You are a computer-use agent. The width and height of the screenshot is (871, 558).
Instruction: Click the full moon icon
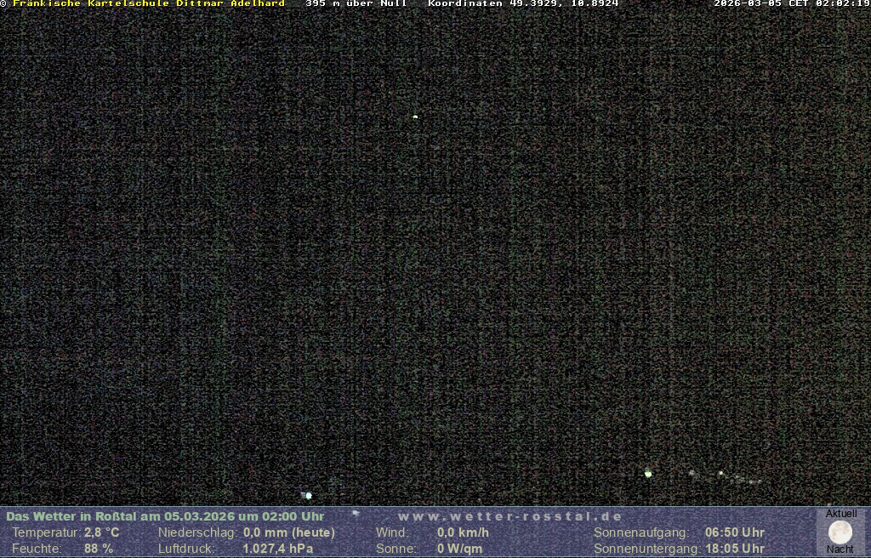click(x=840, y=532)
